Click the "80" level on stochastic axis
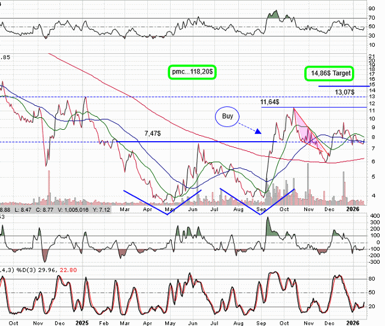 pyautogui.click(x=372, y=279)
